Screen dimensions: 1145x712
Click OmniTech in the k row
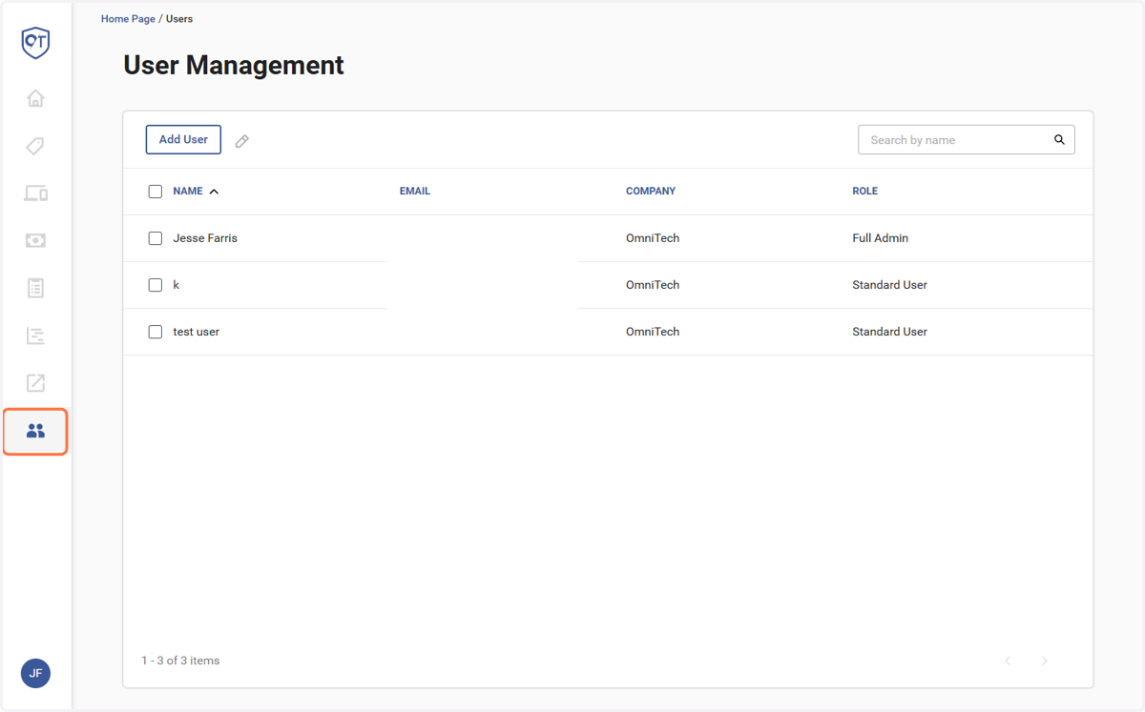coord(653,285)
